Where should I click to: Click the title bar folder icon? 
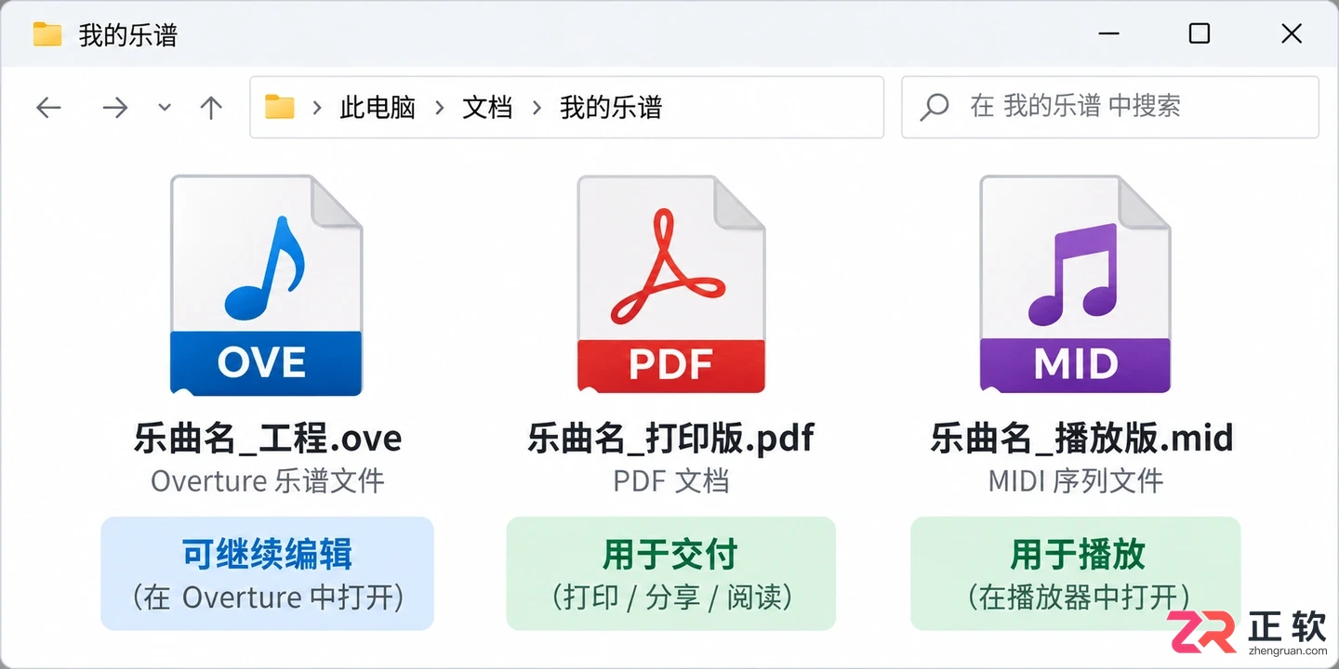[46, 34]
